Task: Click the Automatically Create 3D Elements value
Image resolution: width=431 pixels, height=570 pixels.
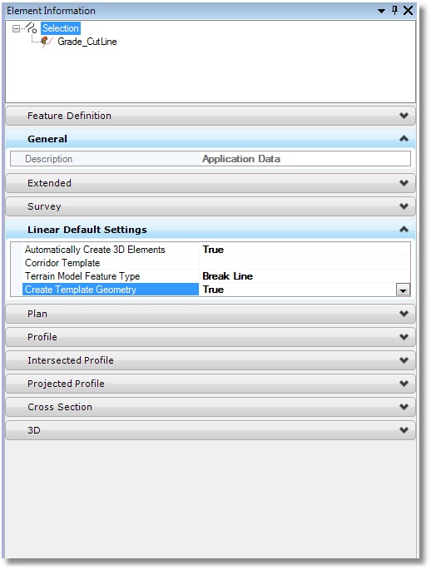Action: point(305,250)
